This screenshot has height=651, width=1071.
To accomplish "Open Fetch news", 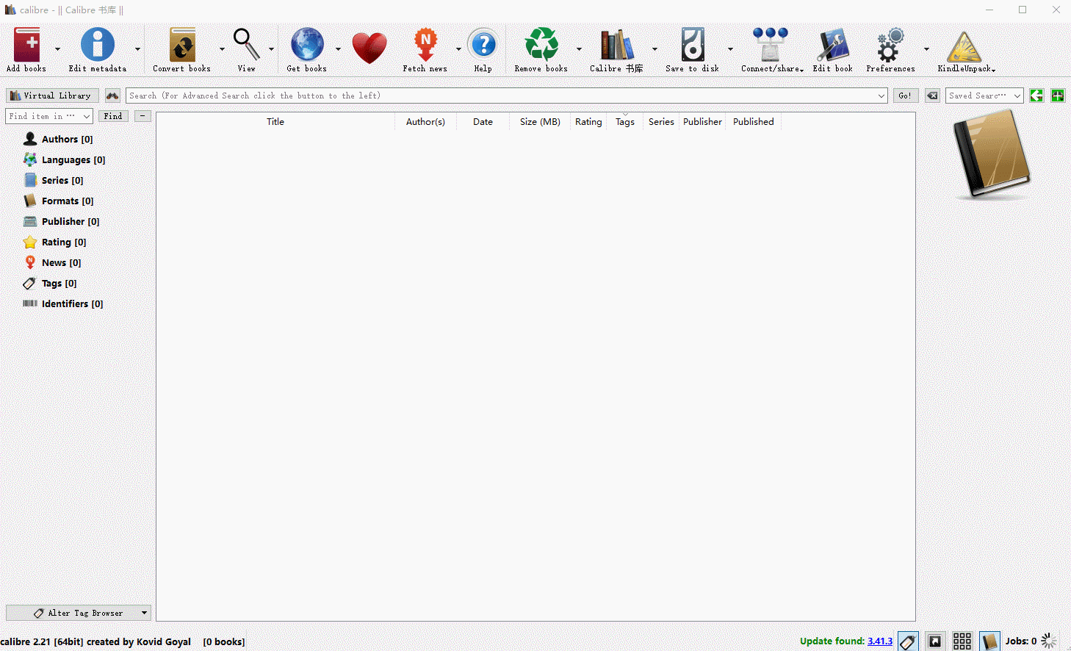I will tap(425, 46).
